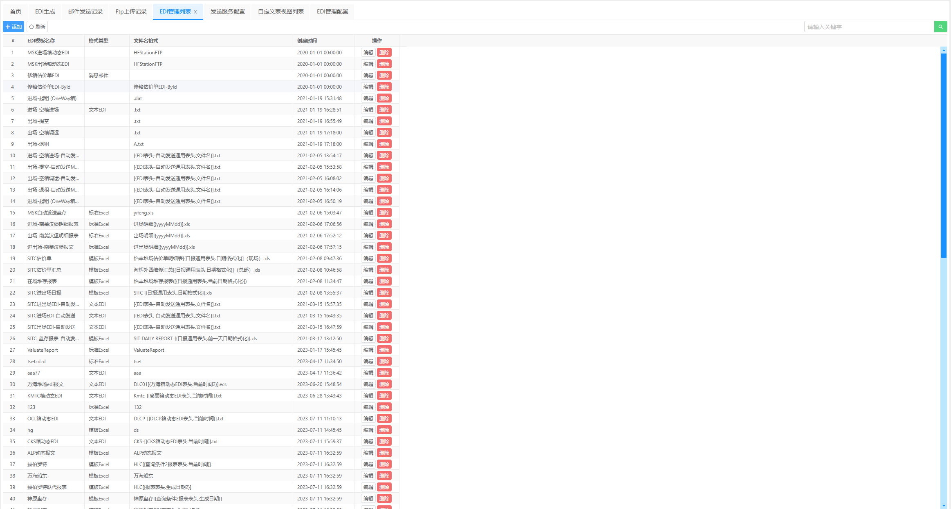Open the EDI管理配置 tab
This screenshot has width=951, height=509.
pyautogui.click(x=332, y=11)
